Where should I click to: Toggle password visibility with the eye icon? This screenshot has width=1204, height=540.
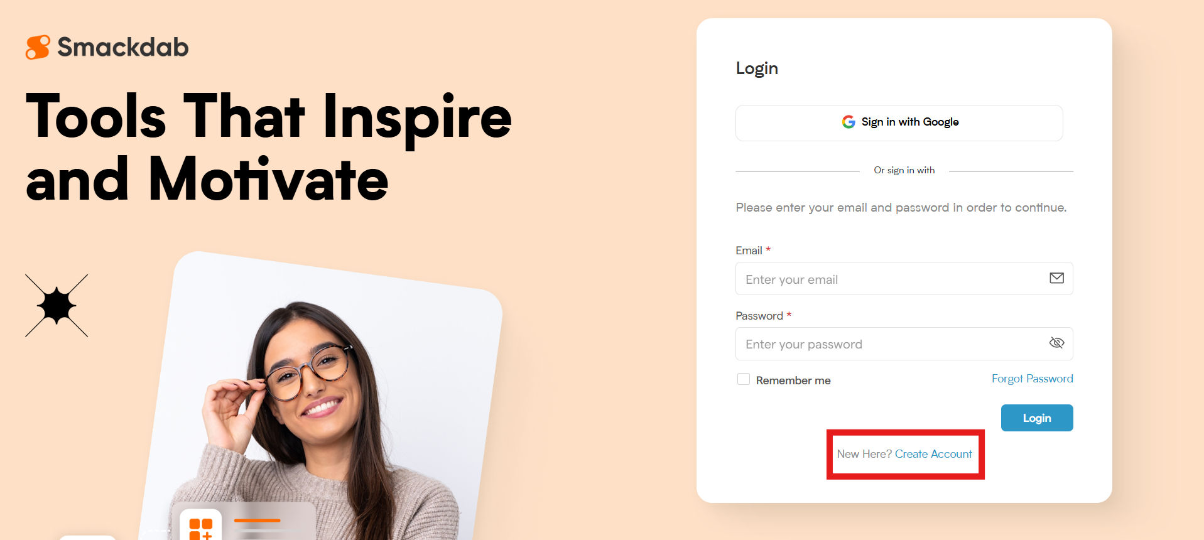[x=1056, y=343]
